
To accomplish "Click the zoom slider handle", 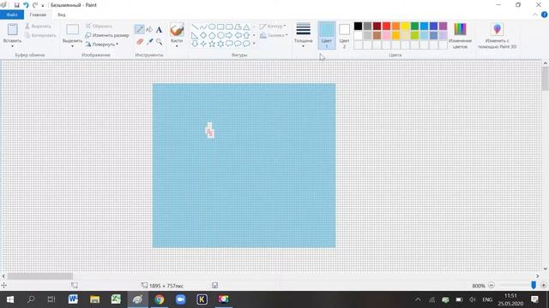I will click(x=534, y=285).
